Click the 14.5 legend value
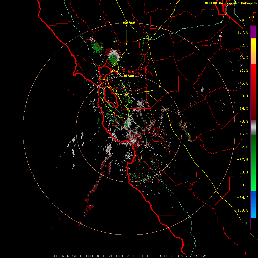 244,109
